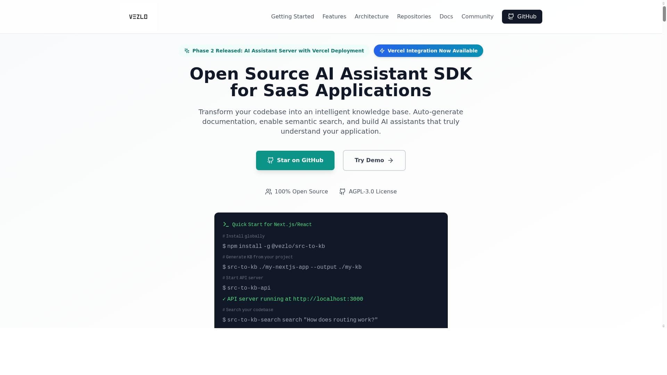Click the Open Source AI Assistant SDK headline

331,82
